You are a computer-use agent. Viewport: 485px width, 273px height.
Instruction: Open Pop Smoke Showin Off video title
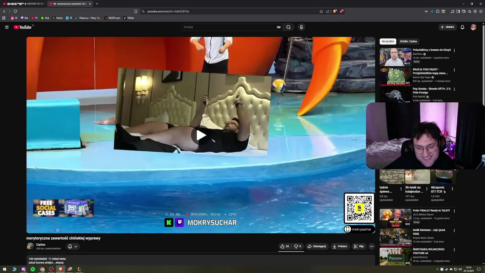pos(432,91)
